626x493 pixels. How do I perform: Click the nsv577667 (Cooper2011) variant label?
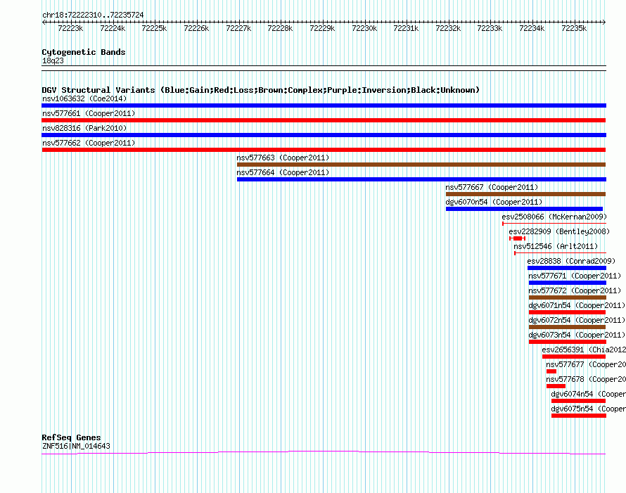click(492, 187)
